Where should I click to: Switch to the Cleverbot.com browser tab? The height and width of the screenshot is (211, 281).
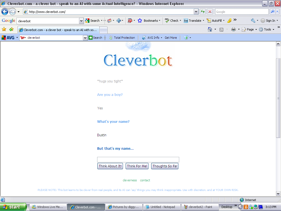(58, 30)
